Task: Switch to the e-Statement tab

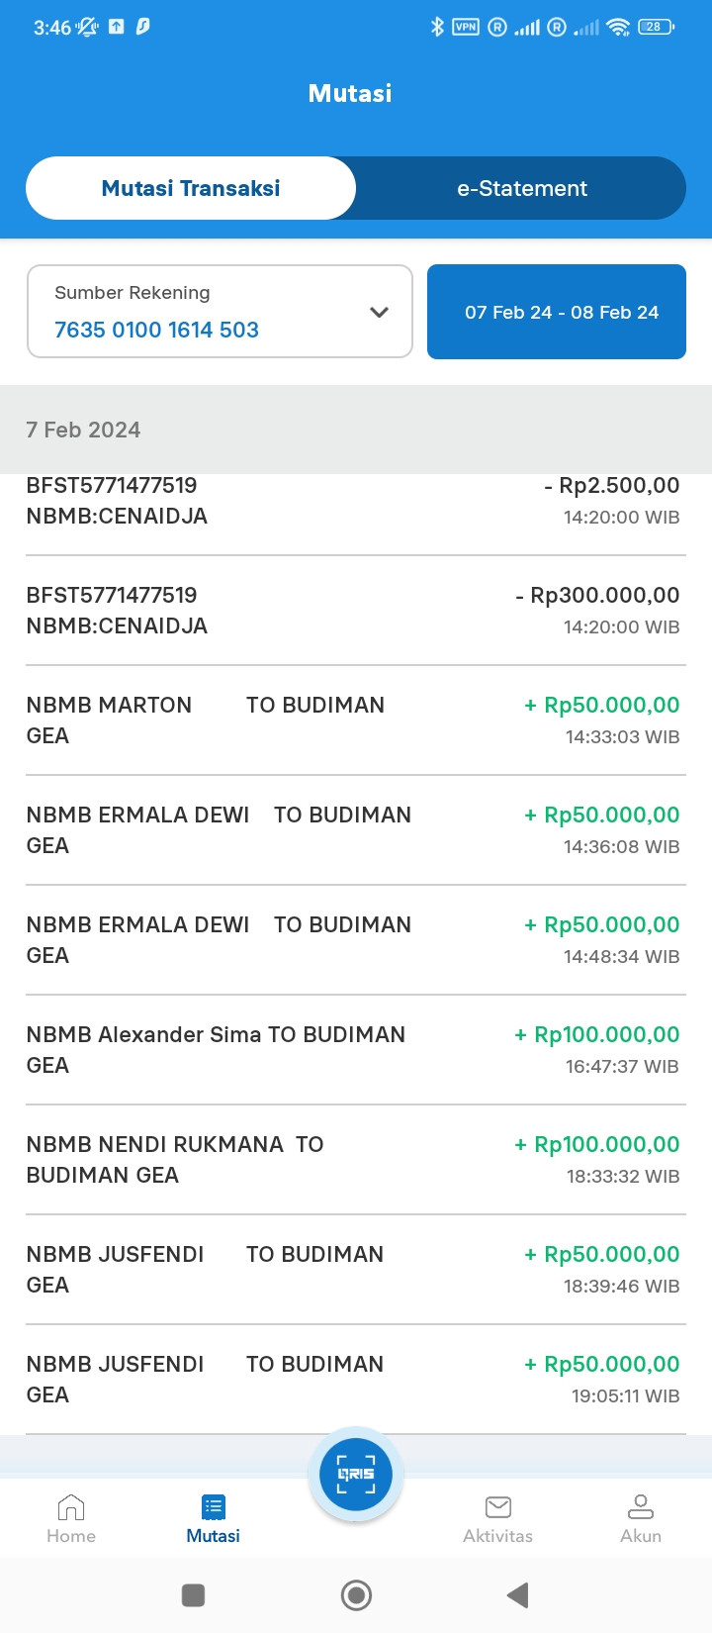Action: pos(521,188)
